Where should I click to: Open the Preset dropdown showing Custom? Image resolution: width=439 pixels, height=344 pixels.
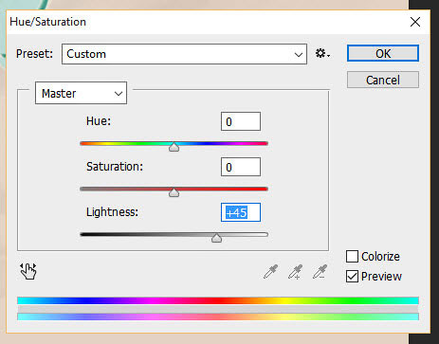pos(184,54)
